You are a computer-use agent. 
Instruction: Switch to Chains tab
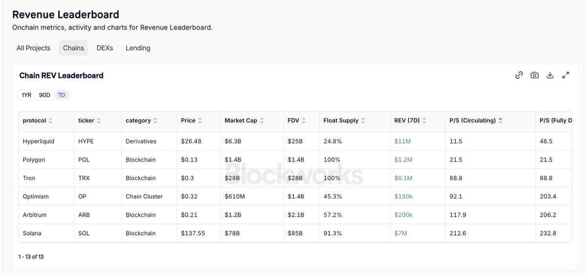73,48
